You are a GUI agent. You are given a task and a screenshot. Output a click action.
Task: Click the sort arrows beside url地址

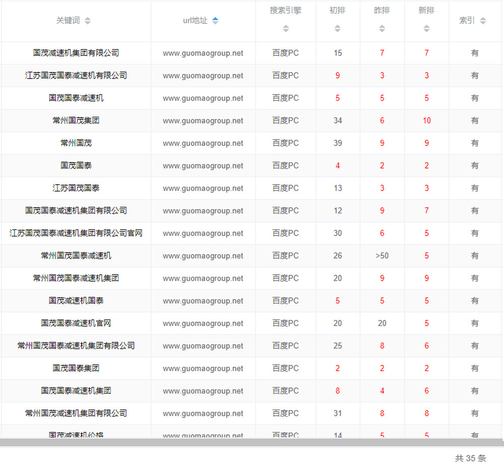[x=215, y=21]
